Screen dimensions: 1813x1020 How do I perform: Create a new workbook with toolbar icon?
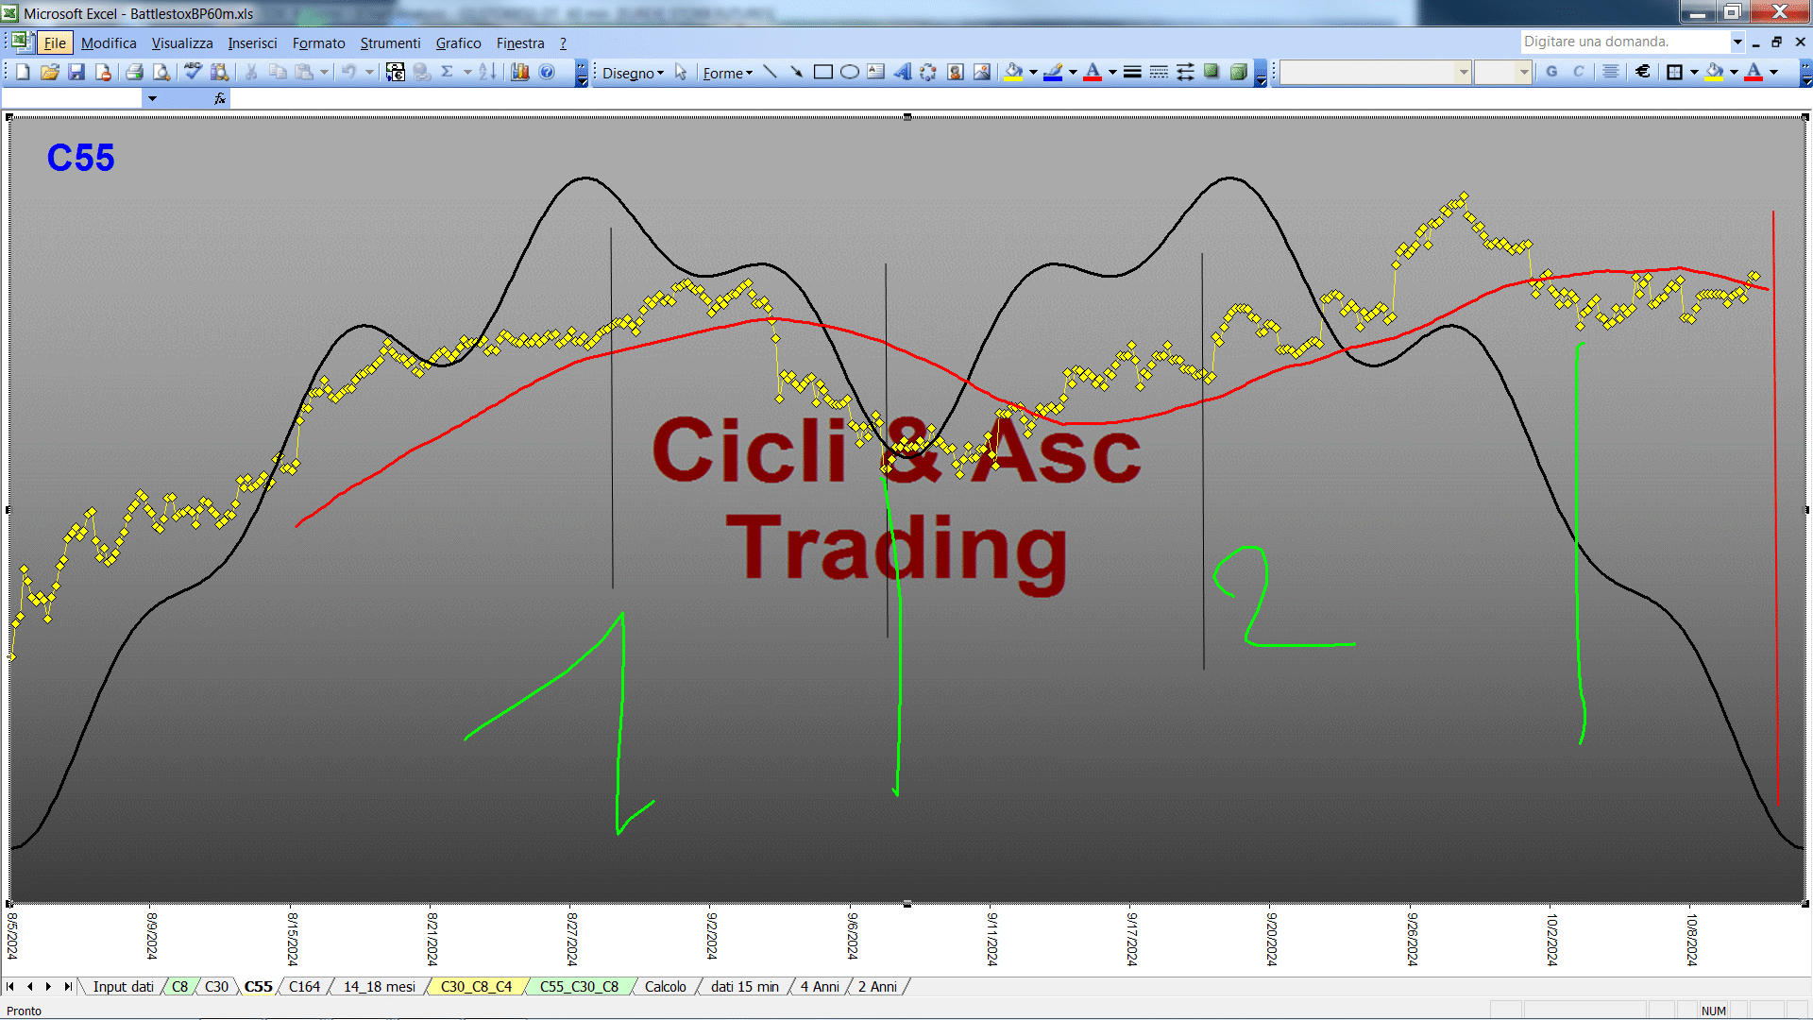coord(23,72)
